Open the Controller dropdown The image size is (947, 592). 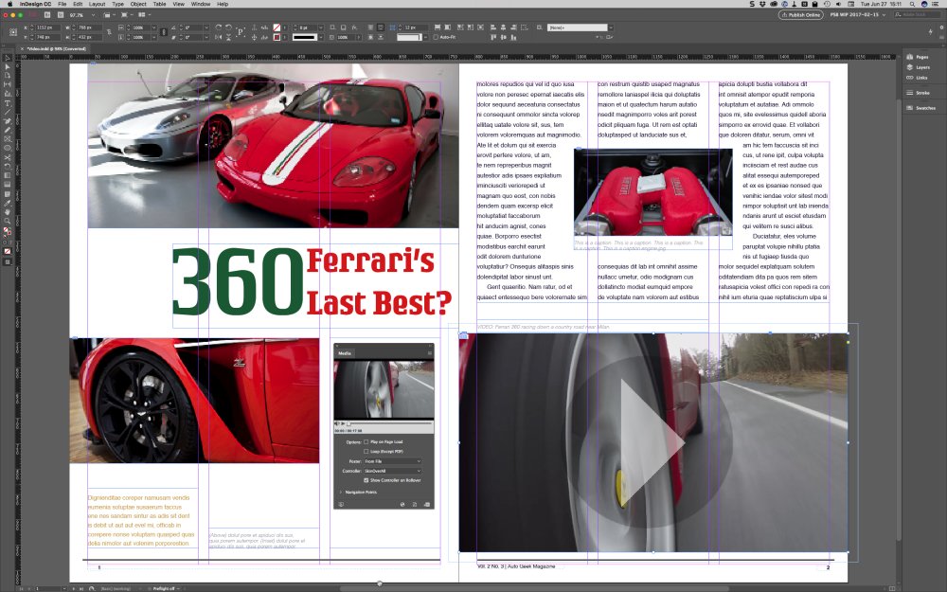pyautogui.click(x=392, y=471)
